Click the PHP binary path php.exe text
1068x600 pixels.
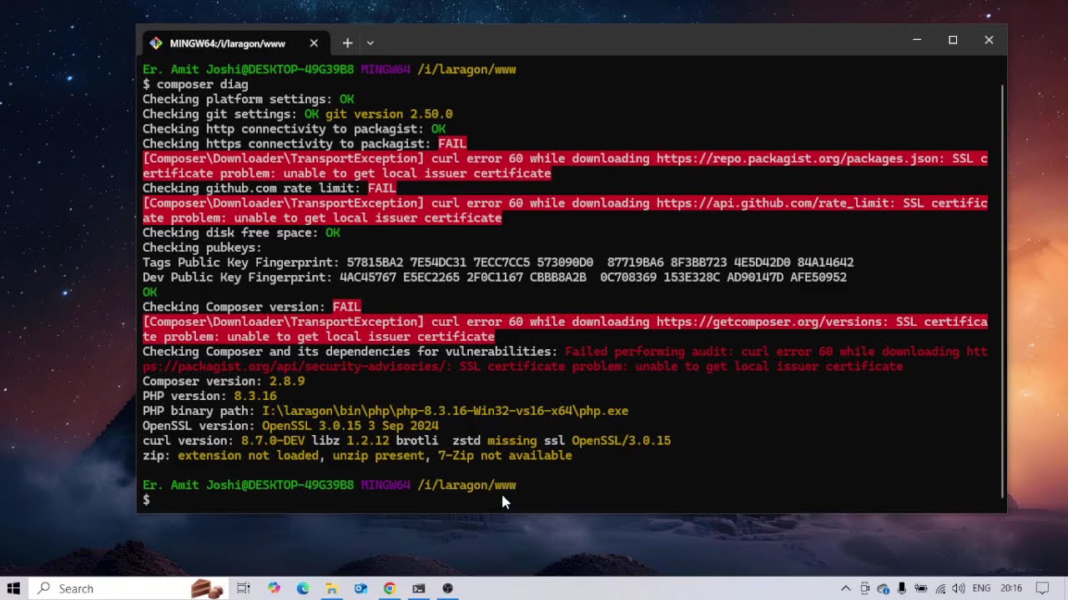[x=445, y=411]
